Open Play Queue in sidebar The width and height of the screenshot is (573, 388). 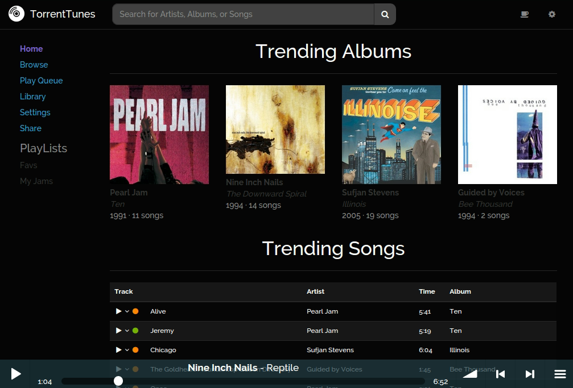(x=42, y=81)
